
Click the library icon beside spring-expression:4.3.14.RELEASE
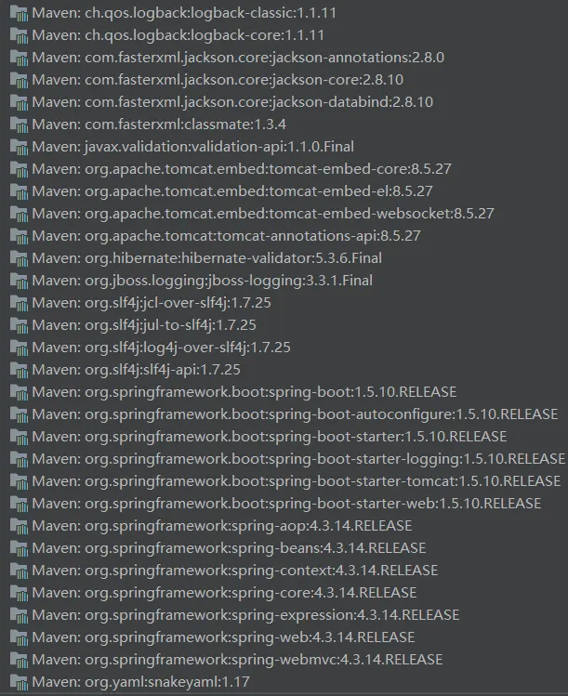pos(19,615)
